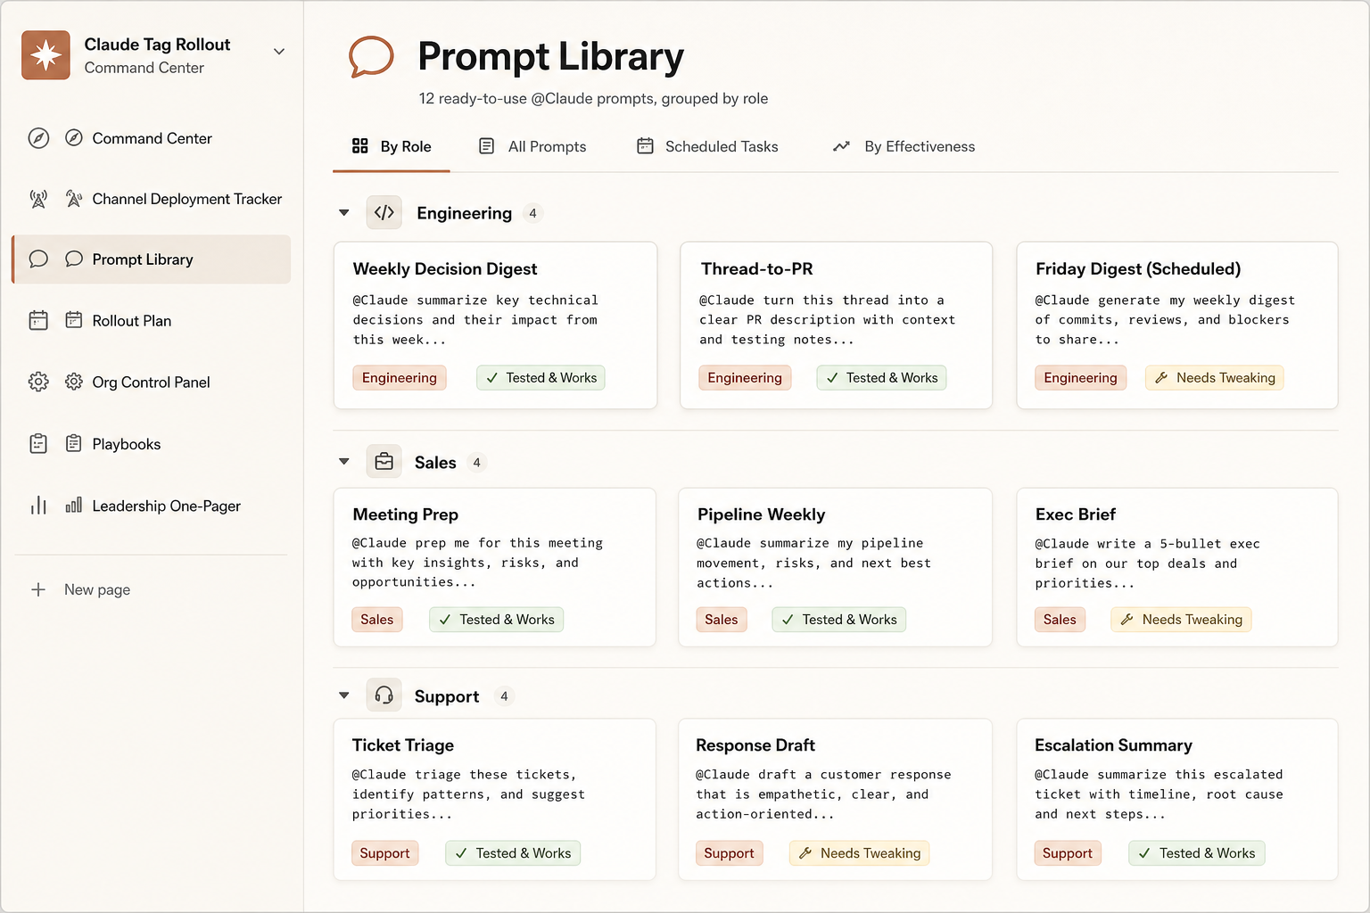The height and width of the screenshot is (913, 1370).
Task: Click Tested & Works badge on Thread-to-PR
Action: pos(881,378)
